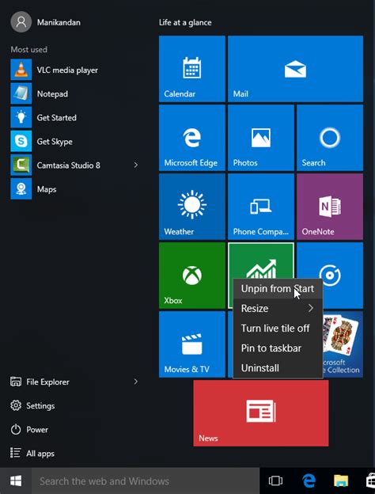375x494 pixels.
Task: Open the Search tile
Action: click(x=330, y=138)
